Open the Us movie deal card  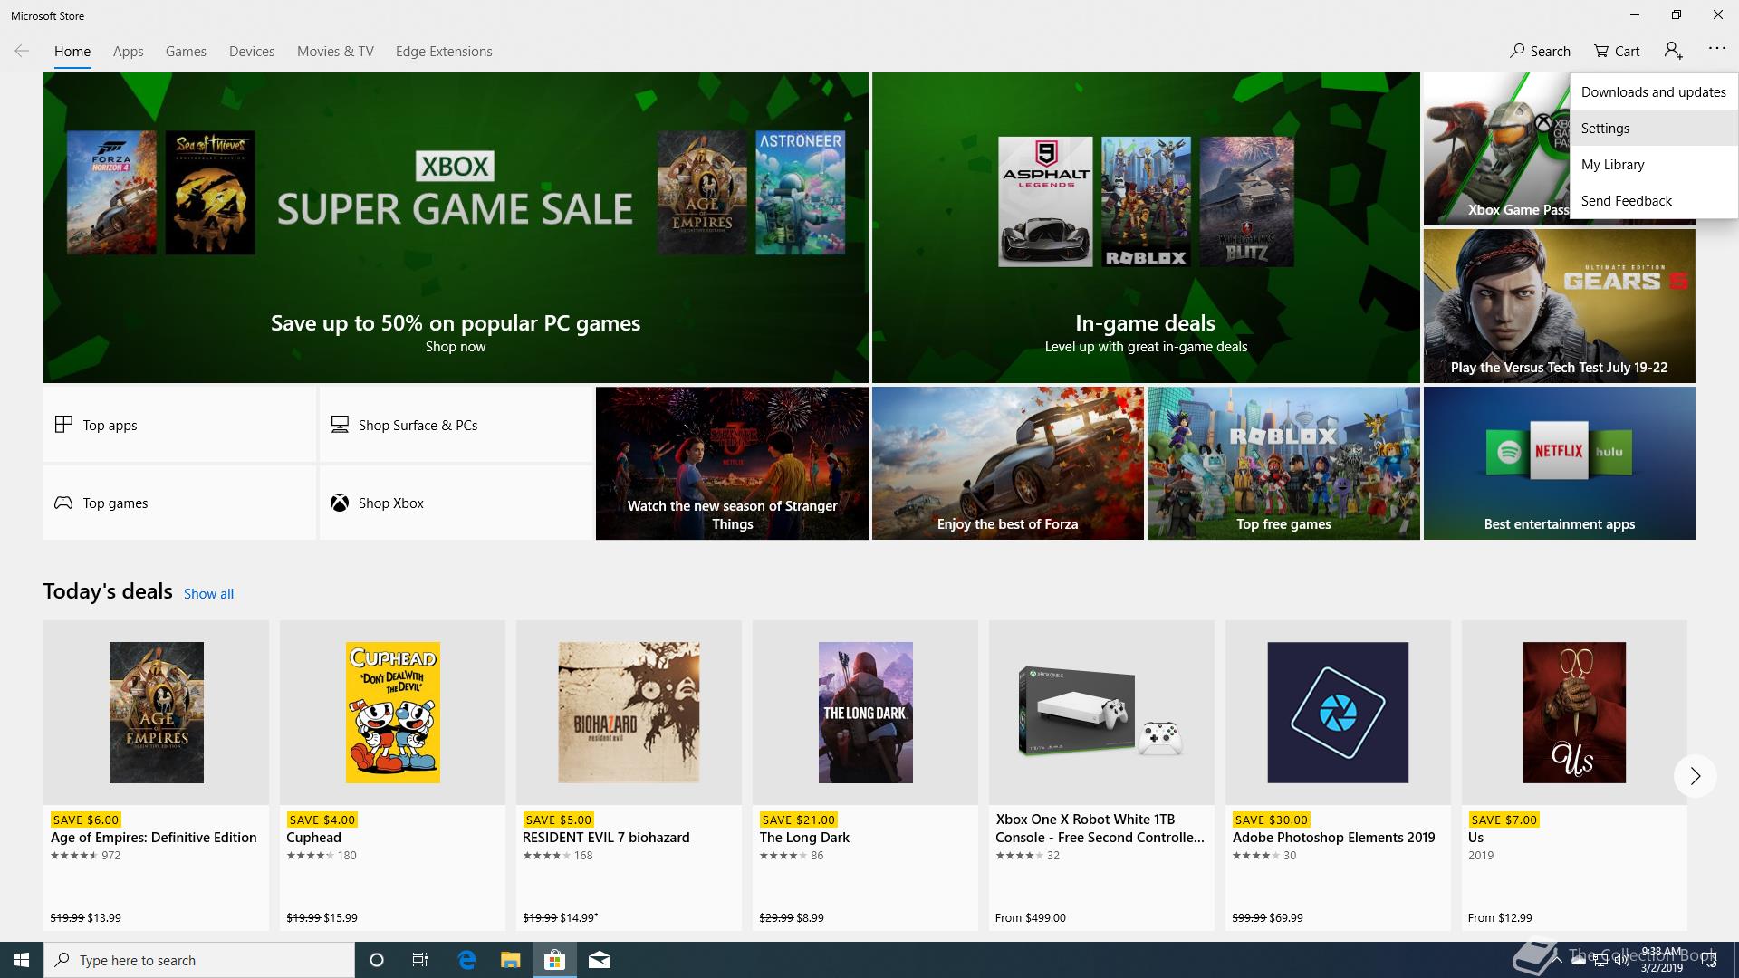point(1574,775)
